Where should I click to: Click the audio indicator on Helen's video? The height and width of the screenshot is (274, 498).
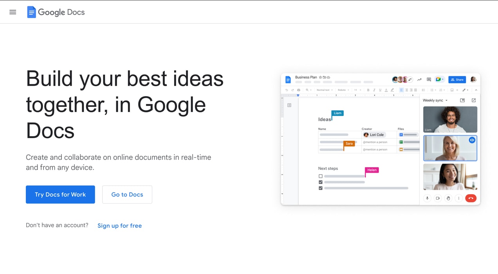[472, 140]
